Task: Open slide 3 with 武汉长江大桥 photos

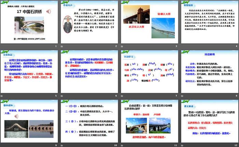Action: [x=149, y=22]
